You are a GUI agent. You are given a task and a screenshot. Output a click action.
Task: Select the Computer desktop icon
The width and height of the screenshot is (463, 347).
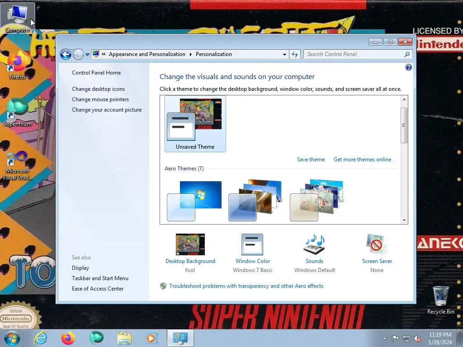click(18, 18)
